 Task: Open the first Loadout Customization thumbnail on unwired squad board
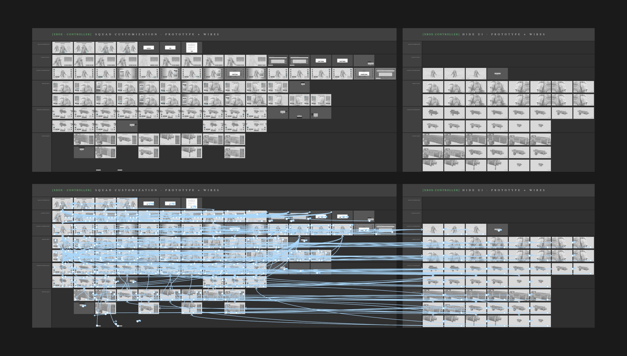pyautogui.click(x=62, y=74)
